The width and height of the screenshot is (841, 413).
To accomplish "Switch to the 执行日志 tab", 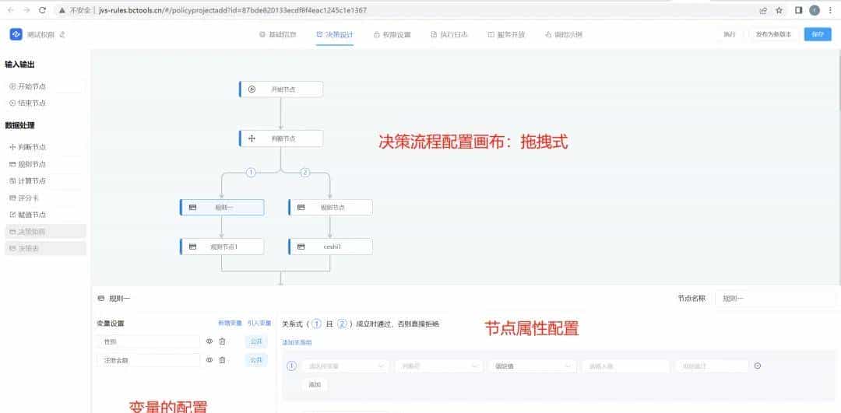I will (x=449, y=34).
